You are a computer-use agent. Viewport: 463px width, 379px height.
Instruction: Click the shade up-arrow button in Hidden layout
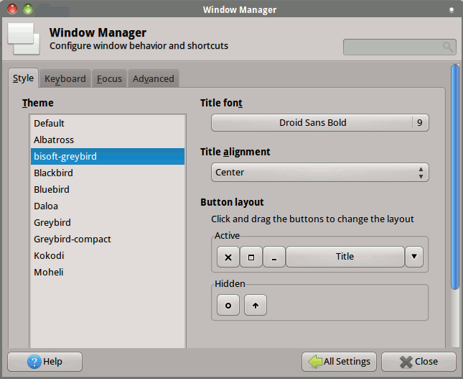tap(256, 305)
